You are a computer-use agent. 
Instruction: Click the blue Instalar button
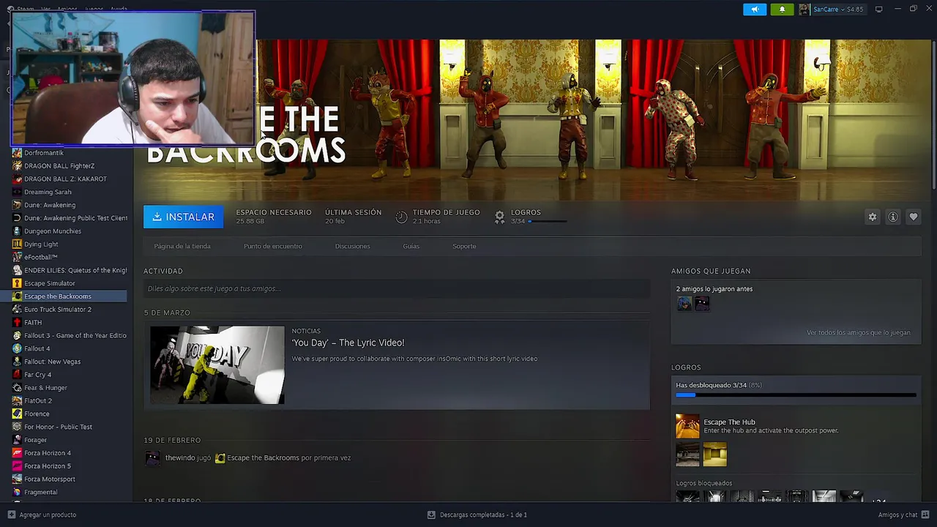184,217
